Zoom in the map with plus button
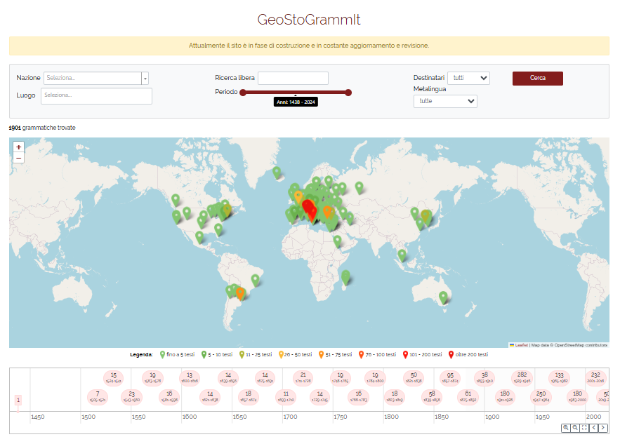Screen dimensions: 620x444 (x=18, y=147)
